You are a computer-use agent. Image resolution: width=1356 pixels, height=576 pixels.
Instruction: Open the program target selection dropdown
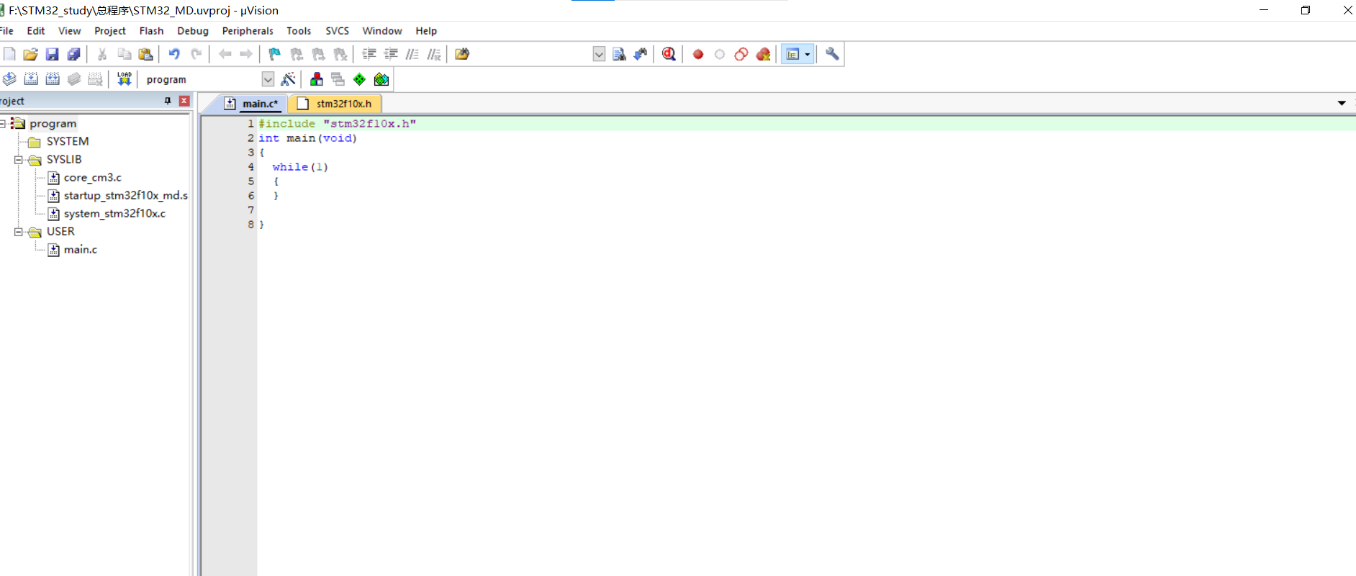(x=268, y=79)
